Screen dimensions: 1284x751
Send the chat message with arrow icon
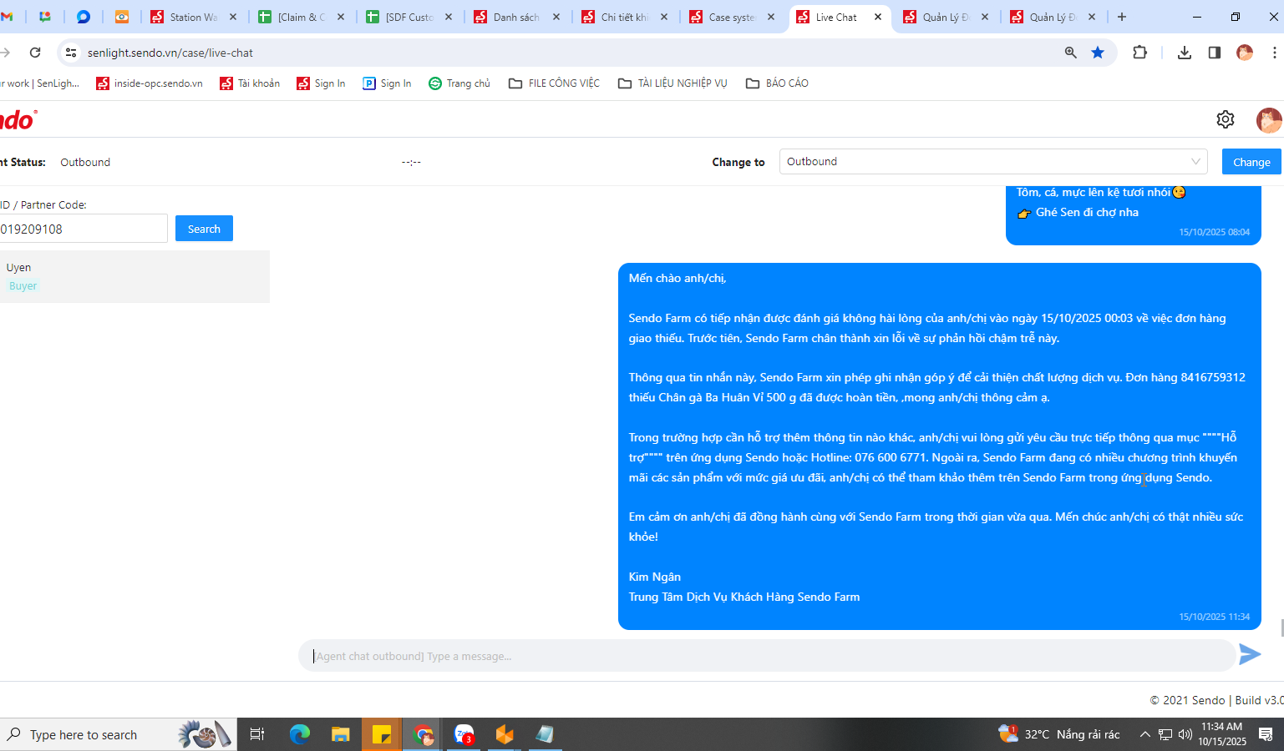[x=1249, y=655]
